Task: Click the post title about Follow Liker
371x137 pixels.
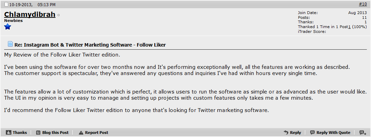Action: pyautogui.click(x=90, y=45)
